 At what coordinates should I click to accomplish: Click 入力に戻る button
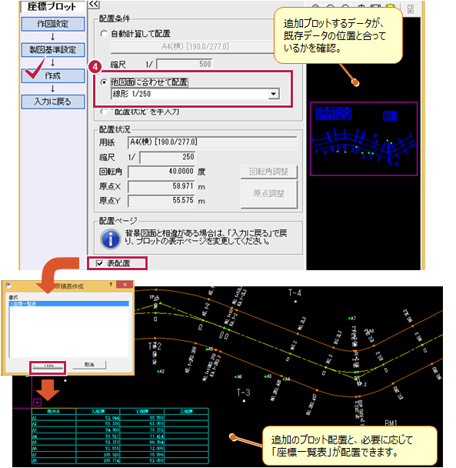click(x=53, y=102)
